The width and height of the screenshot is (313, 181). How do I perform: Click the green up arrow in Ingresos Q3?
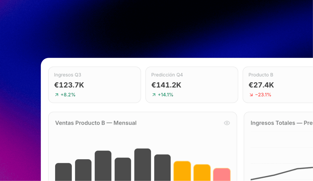(57, 95)
